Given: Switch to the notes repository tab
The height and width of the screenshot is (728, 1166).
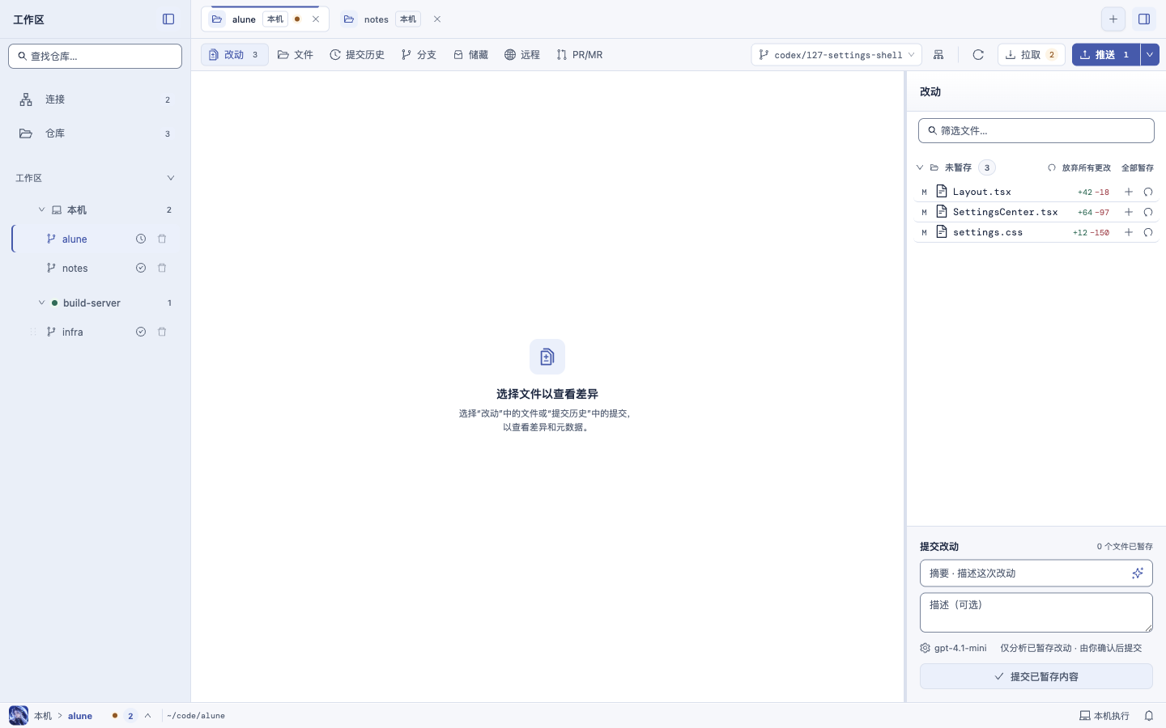Looking at the screenshot, I should (x=392, y=19).
